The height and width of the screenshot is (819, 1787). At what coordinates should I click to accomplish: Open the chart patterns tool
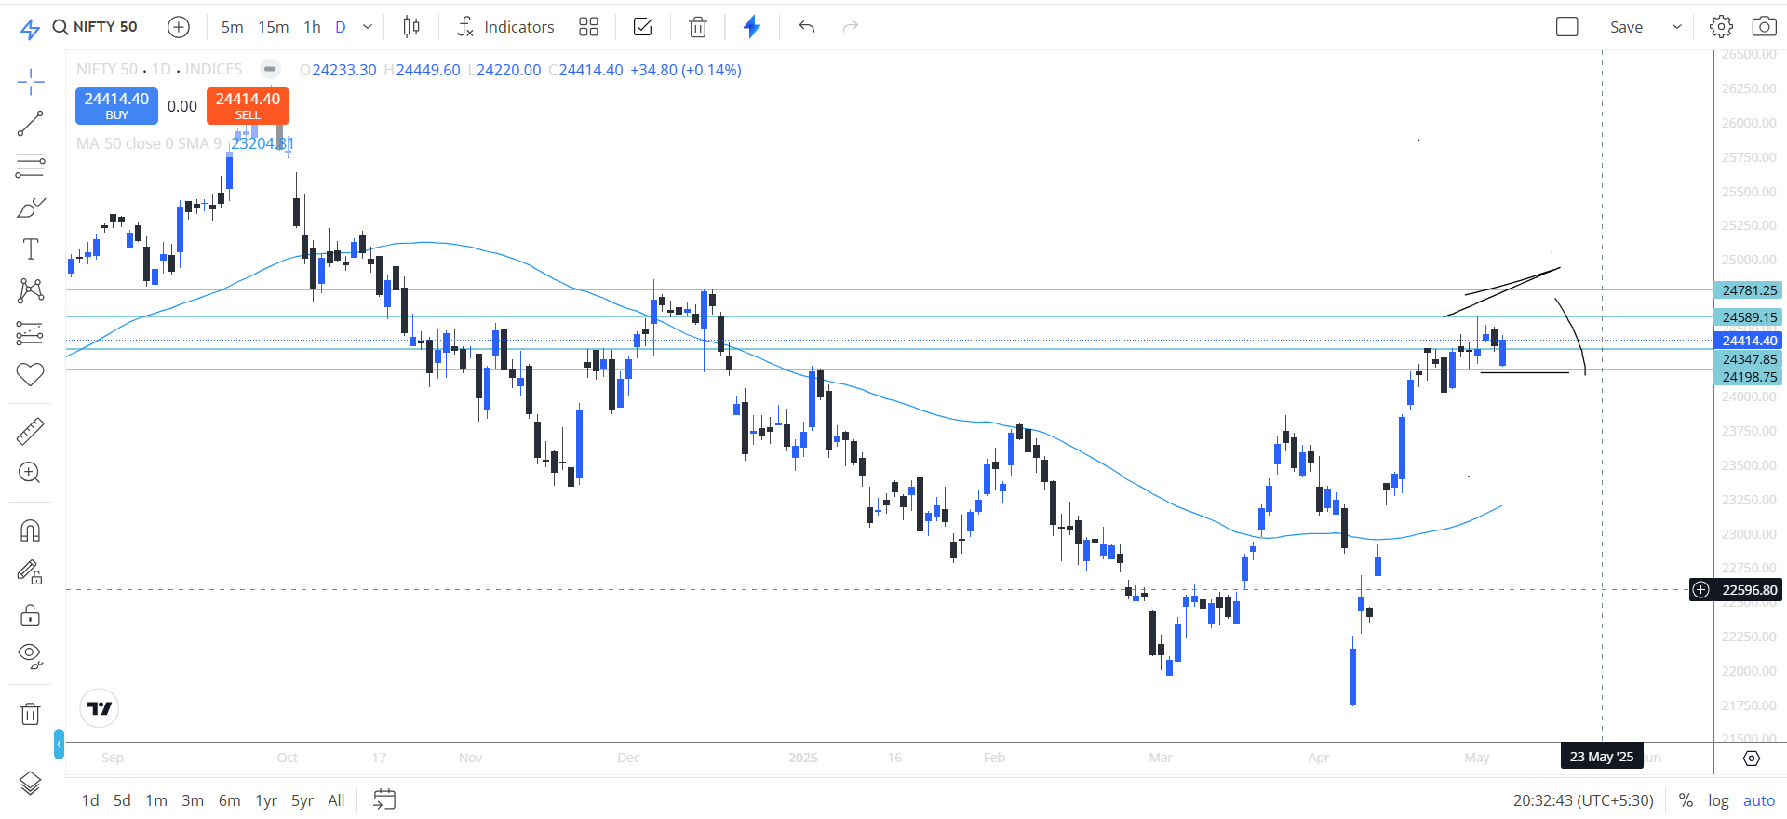(x=31, y=290)
